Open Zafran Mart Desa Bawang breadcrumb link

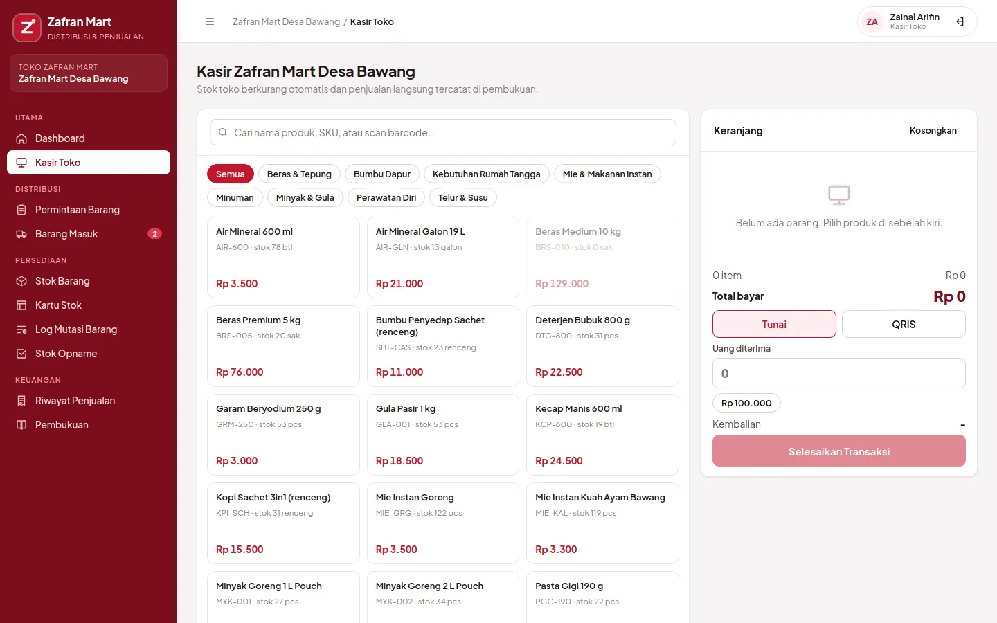(x=286, y=21)
